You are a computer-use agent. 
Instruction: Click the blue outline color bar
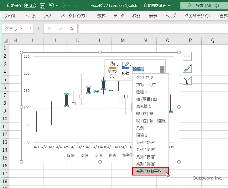[x=126, y=68]
